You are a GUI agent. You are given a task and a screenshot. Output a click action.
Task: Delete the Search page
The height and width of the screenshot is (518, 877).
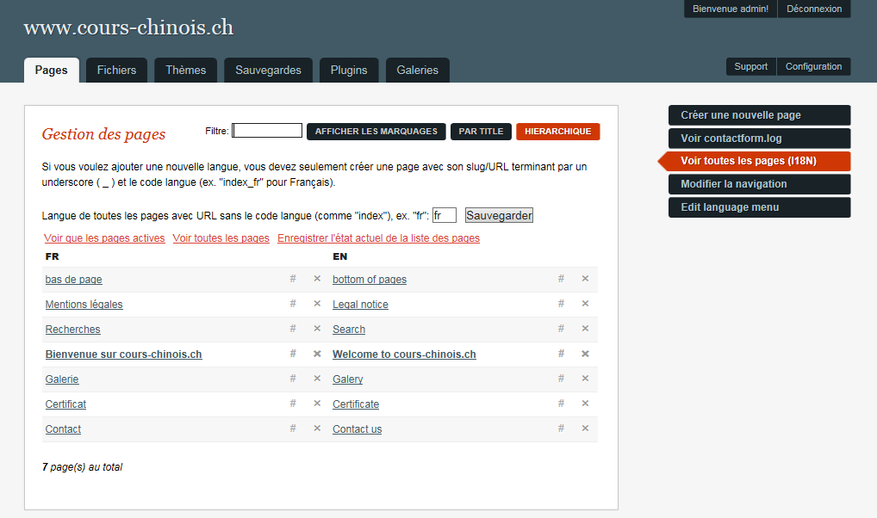point(585,329)
